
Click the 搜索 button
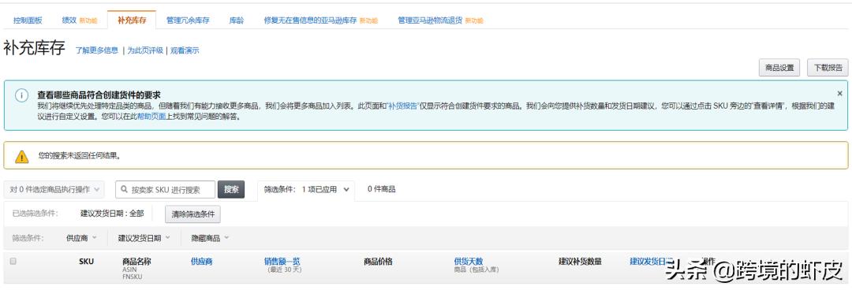[231, 190]
